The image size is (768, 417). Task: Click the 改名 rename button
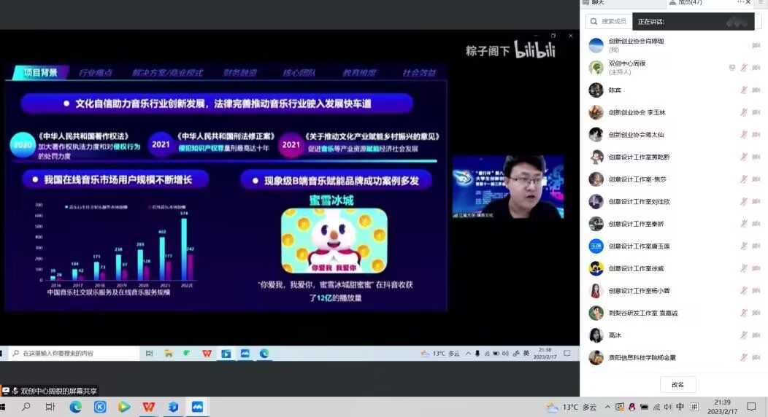[677, 384]
